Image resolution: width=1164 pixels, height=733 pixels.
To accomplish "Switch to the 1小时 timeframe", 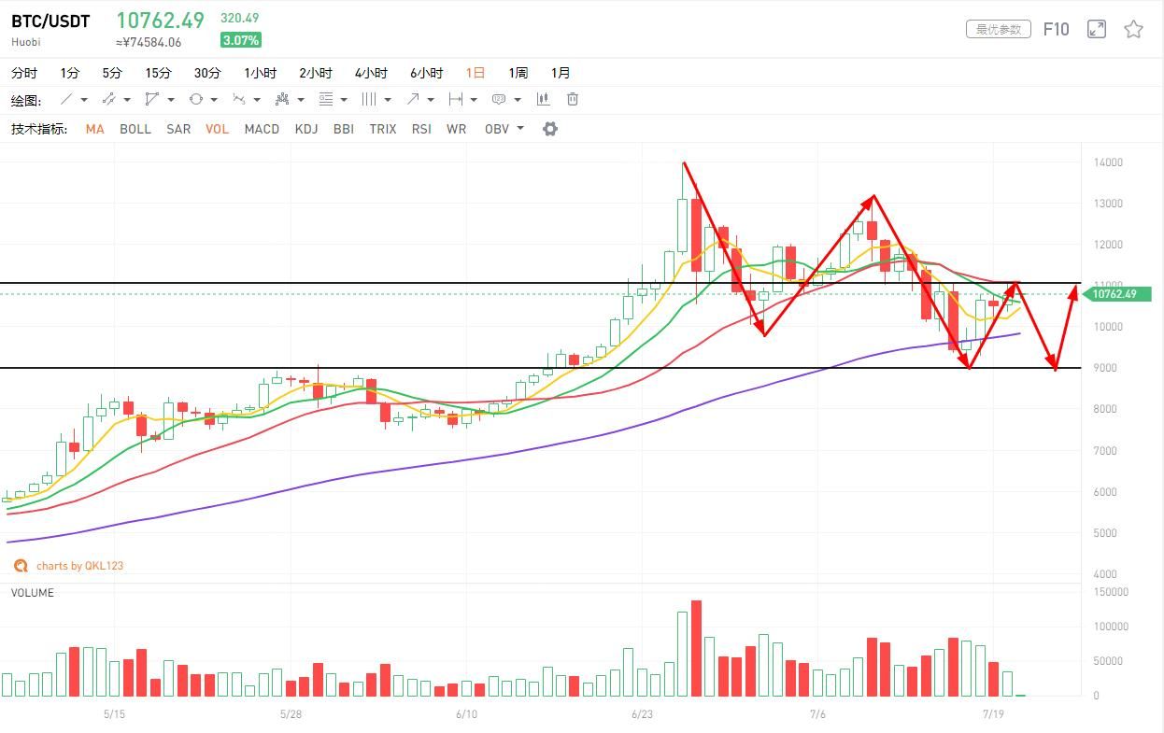I will pyautogui.click(x=261, y=73).
